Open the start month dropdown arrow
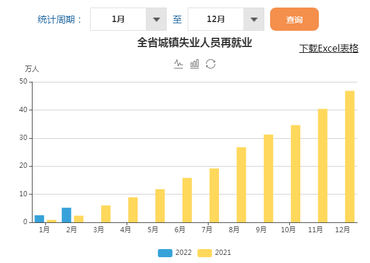Image resolution: width=370 pixels, height=263 pixels. [156, 19]
